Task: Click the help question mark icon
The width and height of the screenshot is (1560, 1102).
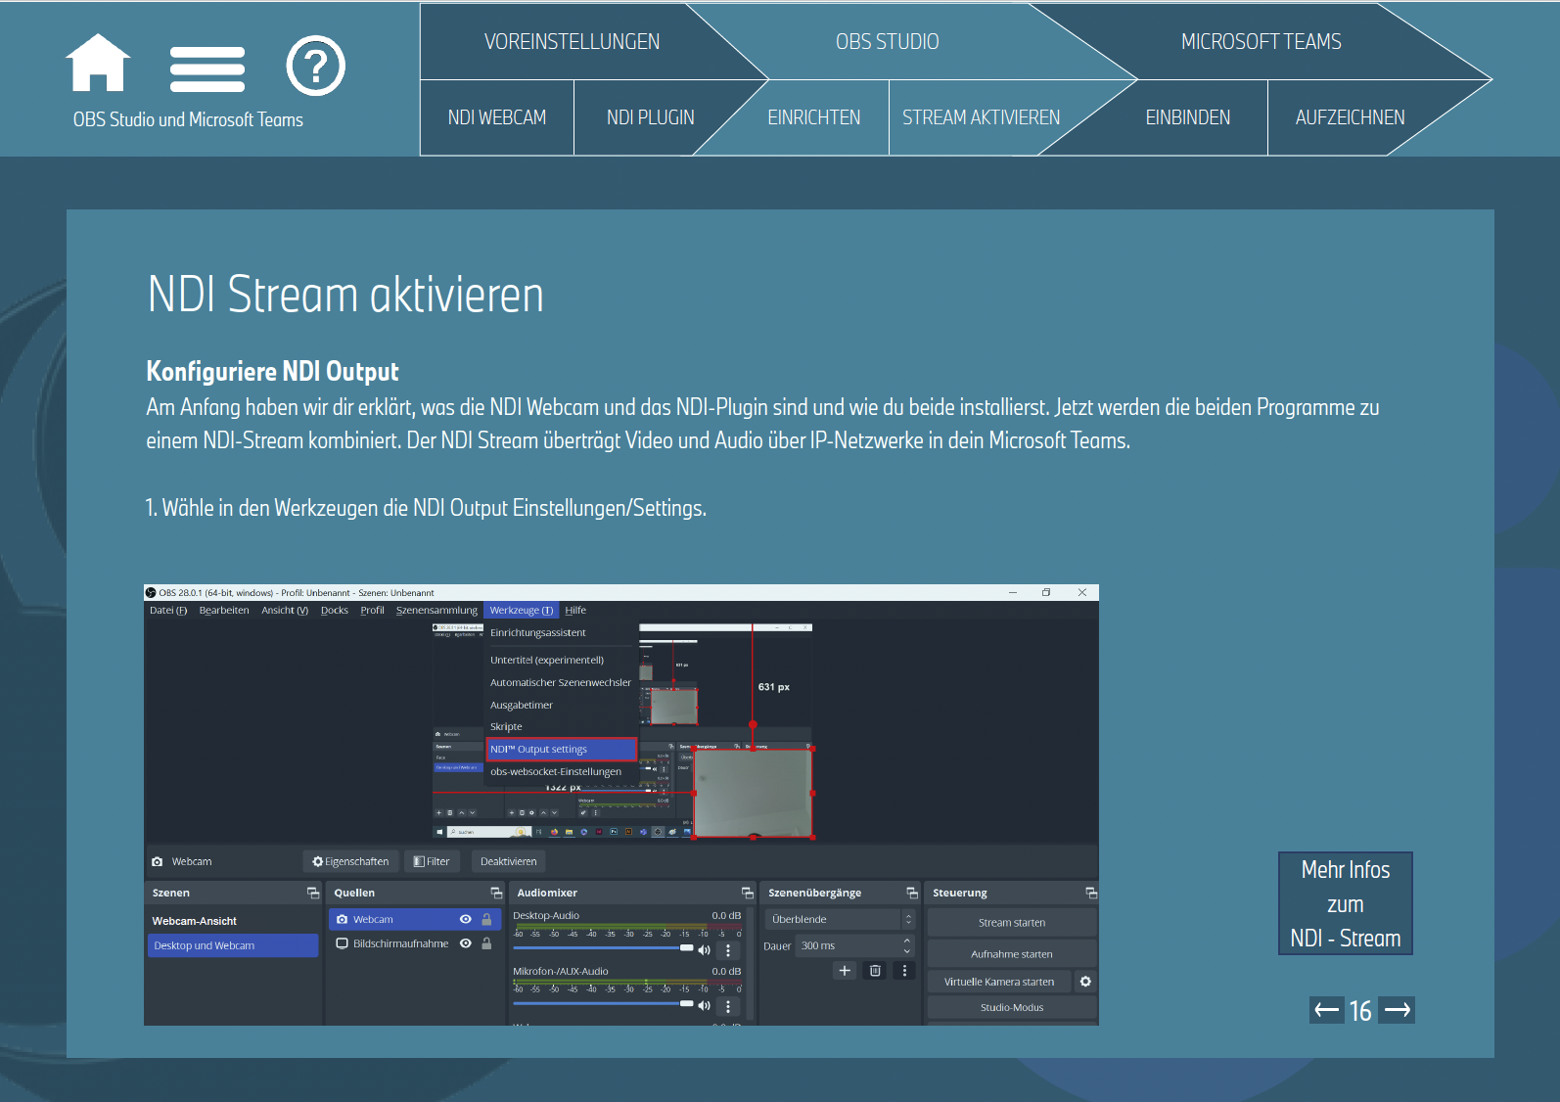Action: 315,67
